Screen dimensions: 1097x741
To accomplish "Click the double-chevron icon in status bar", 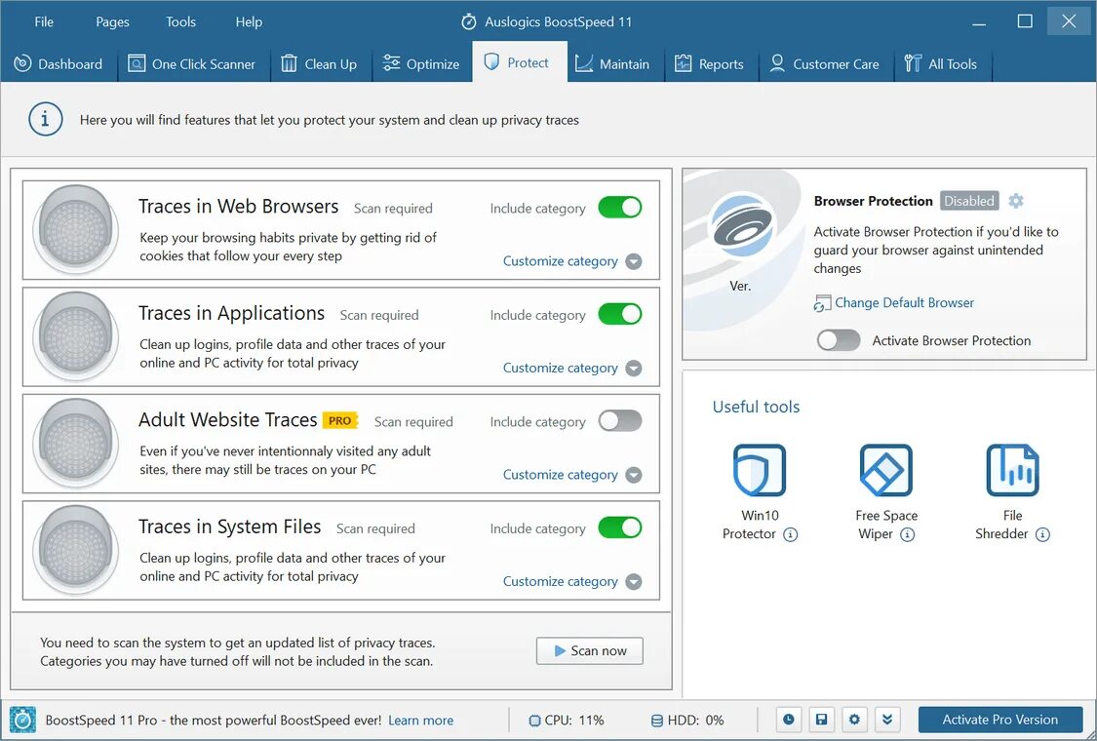I will point(887,720).
